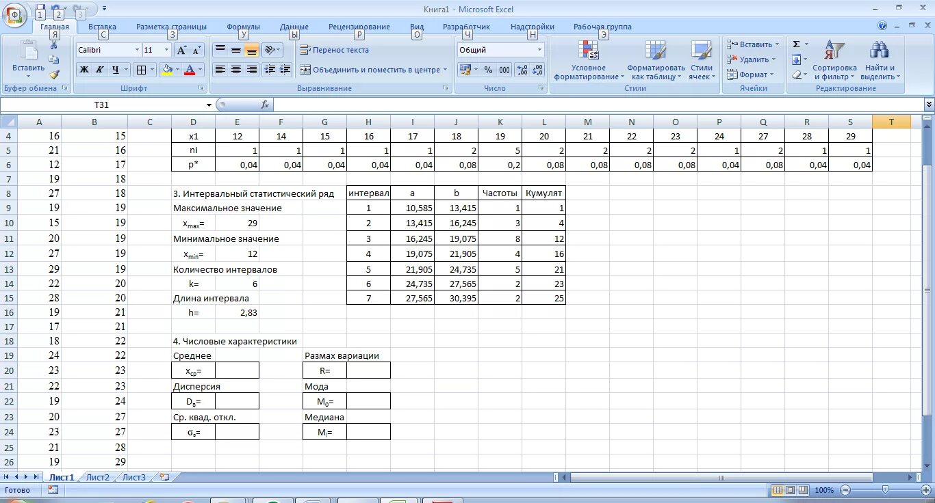Image resolution: width=935 pixels, height=503 pixels.
Task: Open the insert function fx dialog
Action: (265, 105)
